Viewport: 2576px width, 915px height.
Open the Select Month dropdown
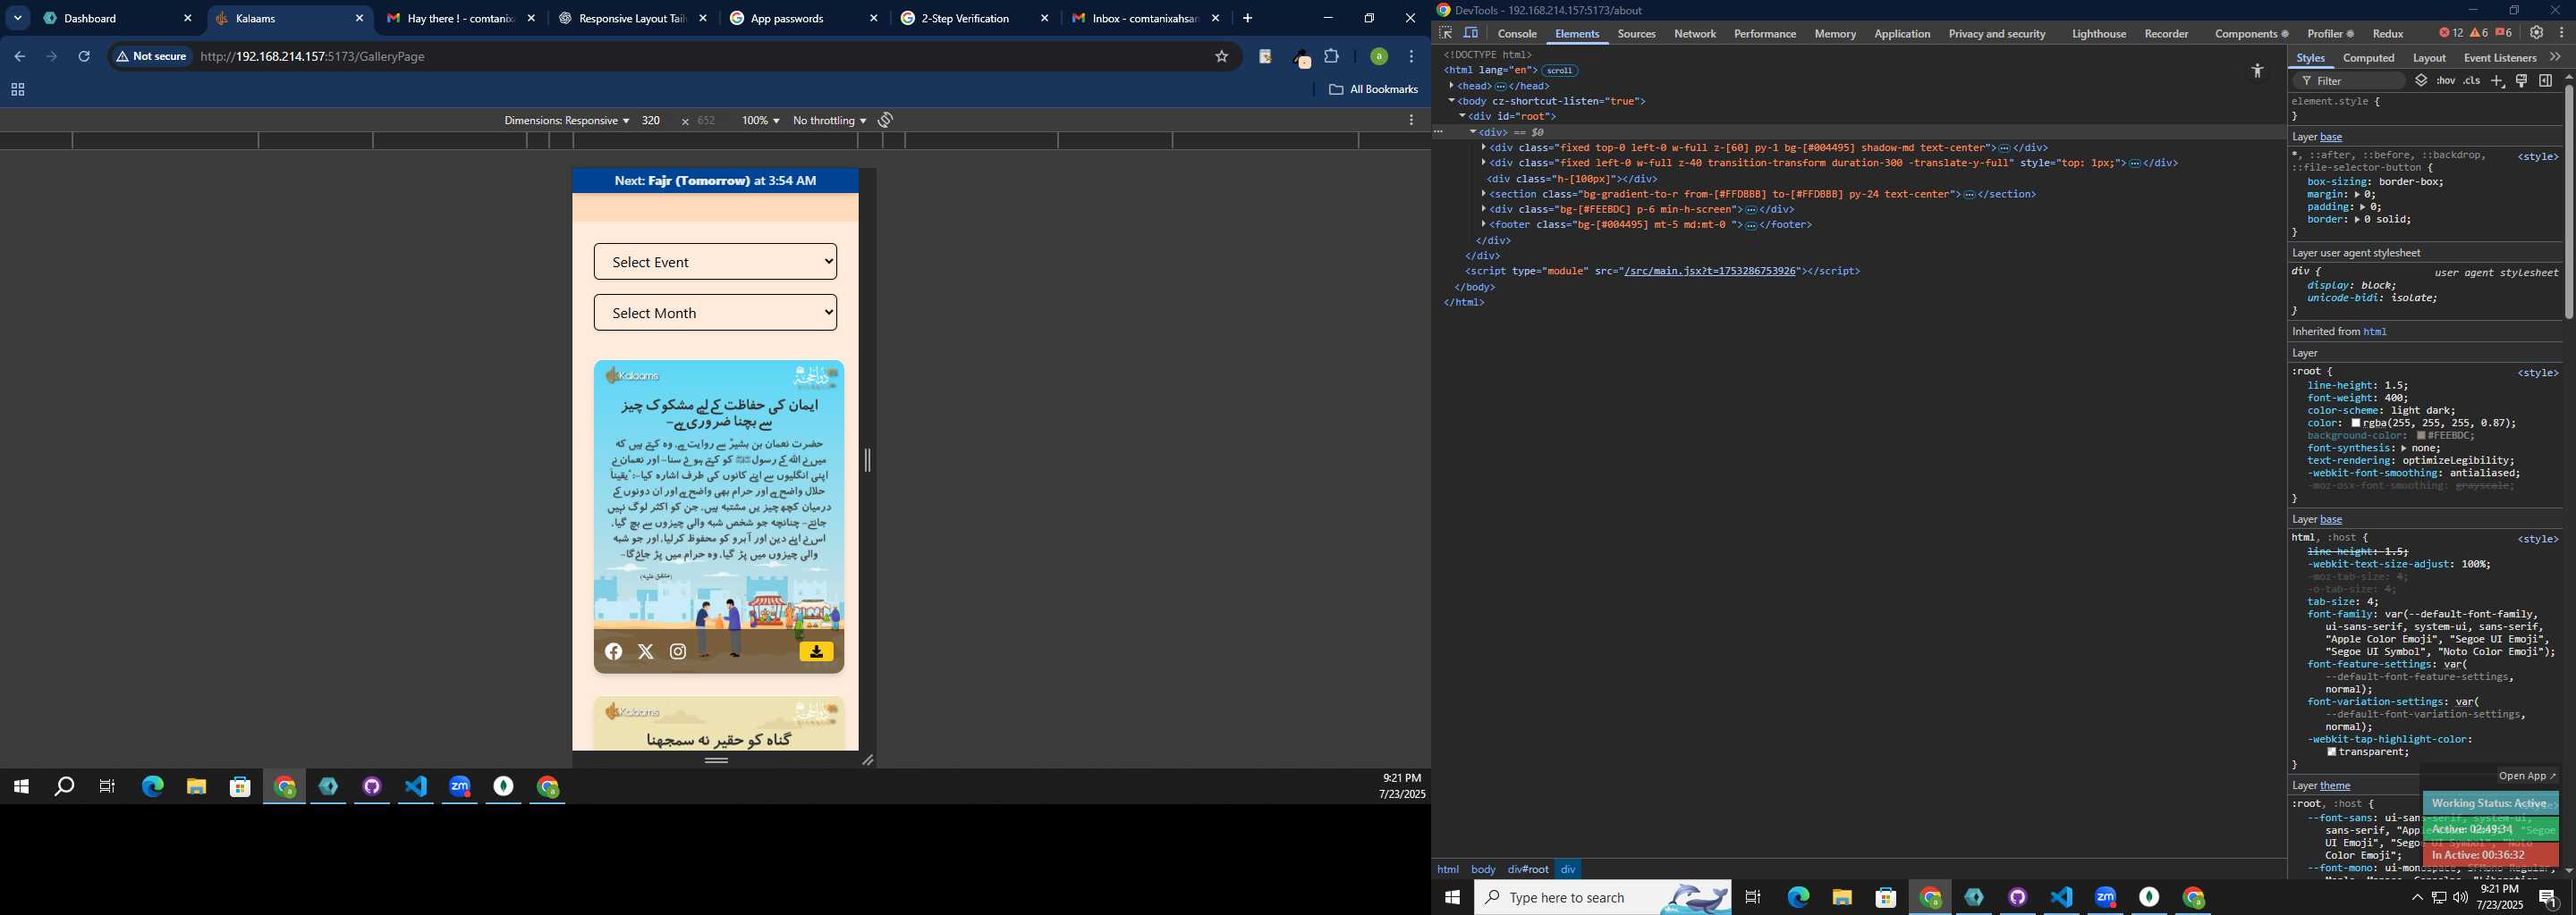click(x=715, y=313)
